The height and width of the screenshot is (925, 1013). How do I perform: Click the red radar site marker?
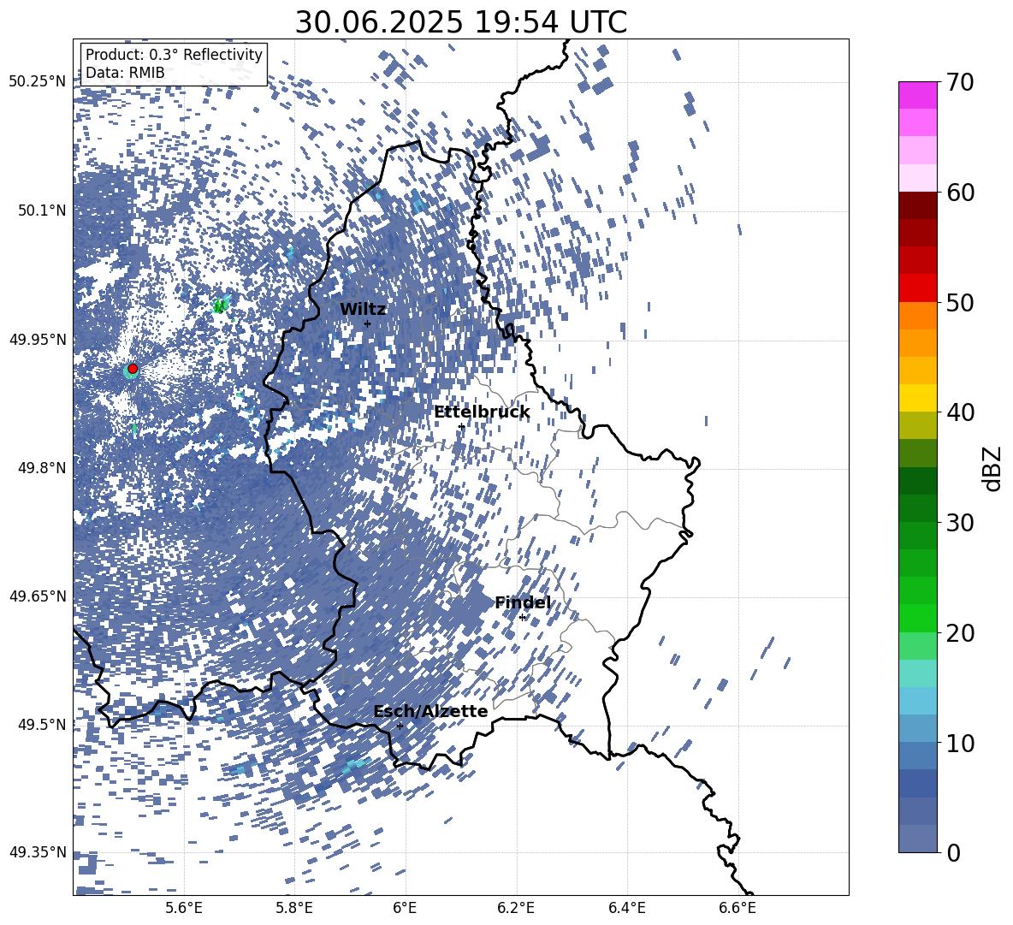[x=133, y=369]
